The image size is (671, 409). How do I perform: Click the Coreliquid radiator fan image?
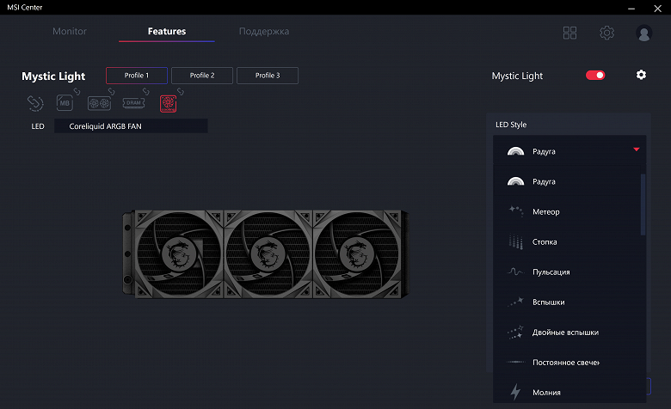[x=265, y=253]
